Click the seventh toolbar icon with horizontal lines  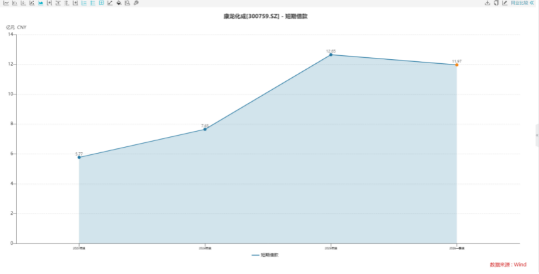58,3
